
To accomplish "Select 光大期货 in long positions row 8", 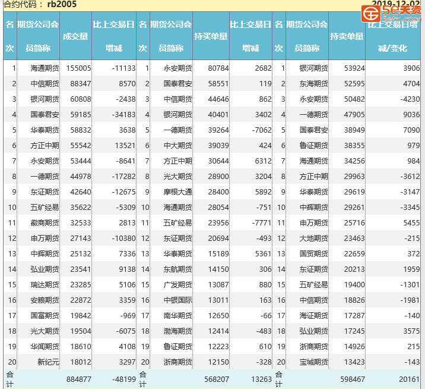I will point(178,177).
